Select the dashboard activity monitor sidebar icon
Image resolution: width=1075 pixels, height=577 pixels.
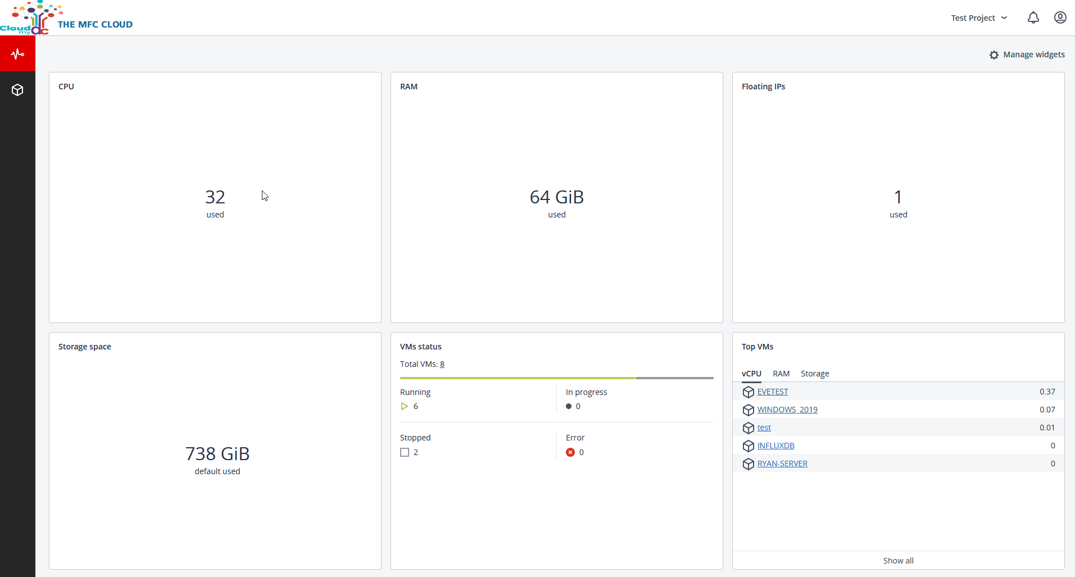(x=17, y=54)
